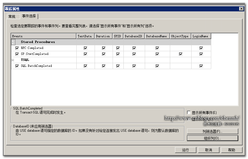Click the 组织列(O)... button
This screenshot has height=159, width=248.
[x=212, y=138]
